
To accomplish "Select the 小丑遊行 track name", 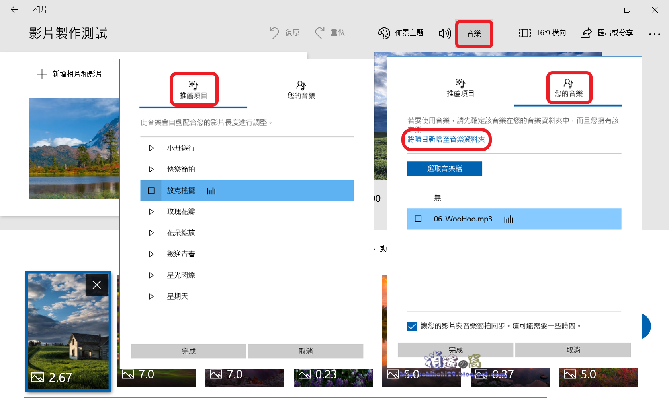I will point(181,148).
